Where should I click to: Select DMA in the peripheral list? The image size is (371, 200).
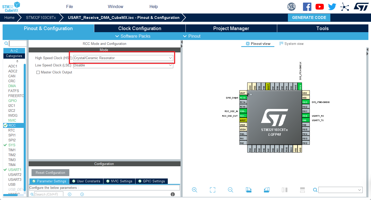pyautogui.click(x=12, y=86)
